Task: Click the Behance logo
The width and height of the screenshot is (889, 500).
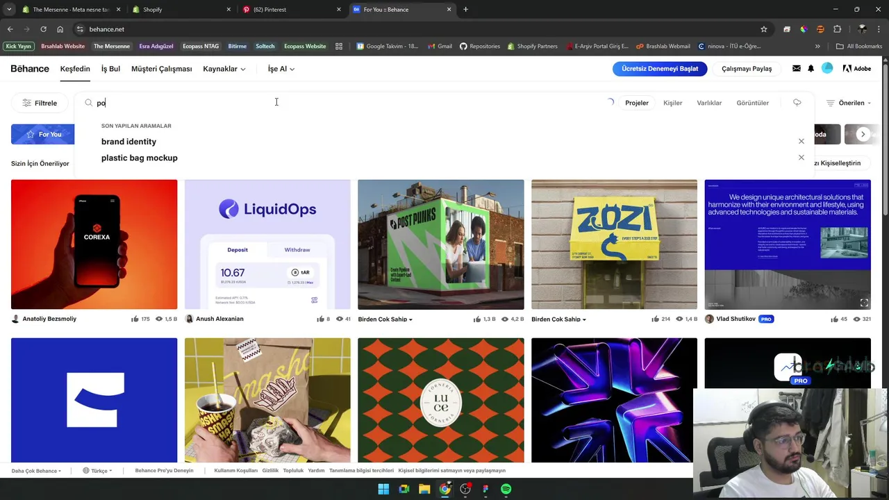Action: [30, 69]
